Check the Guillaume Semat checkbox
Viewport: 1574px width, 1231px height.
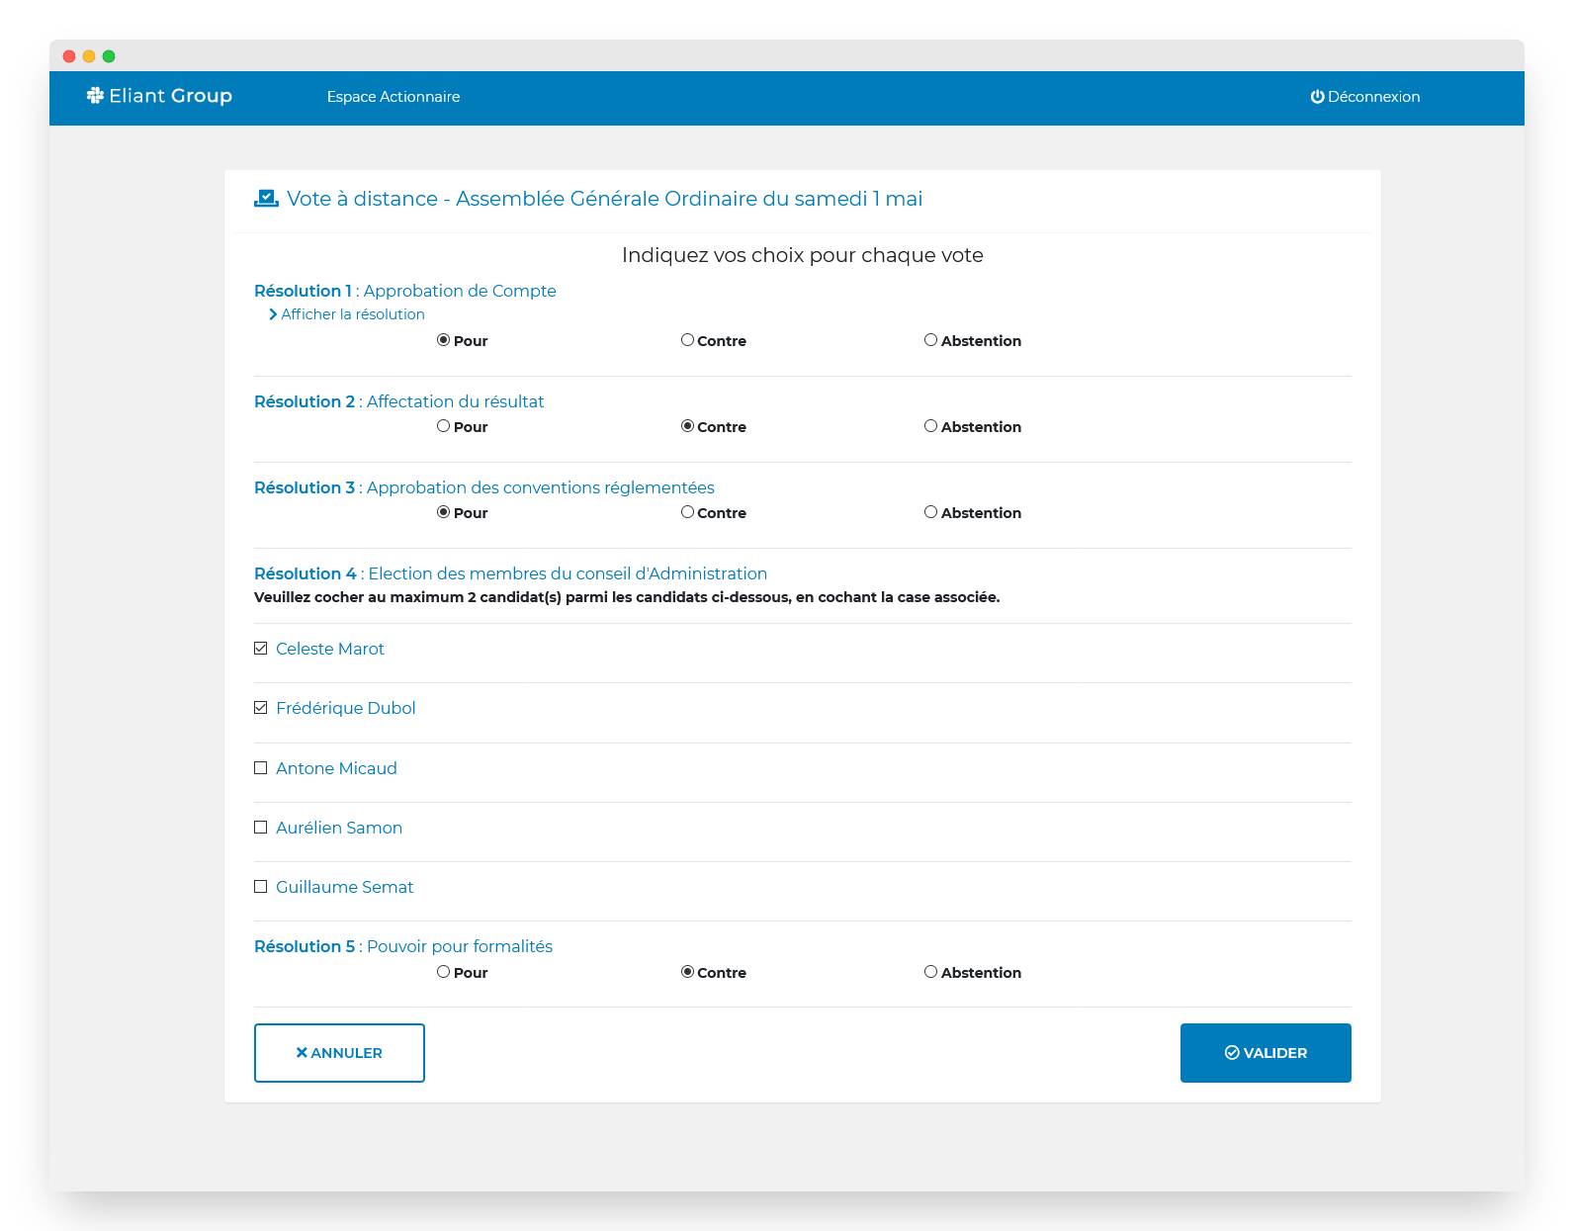tap(261, 887)
